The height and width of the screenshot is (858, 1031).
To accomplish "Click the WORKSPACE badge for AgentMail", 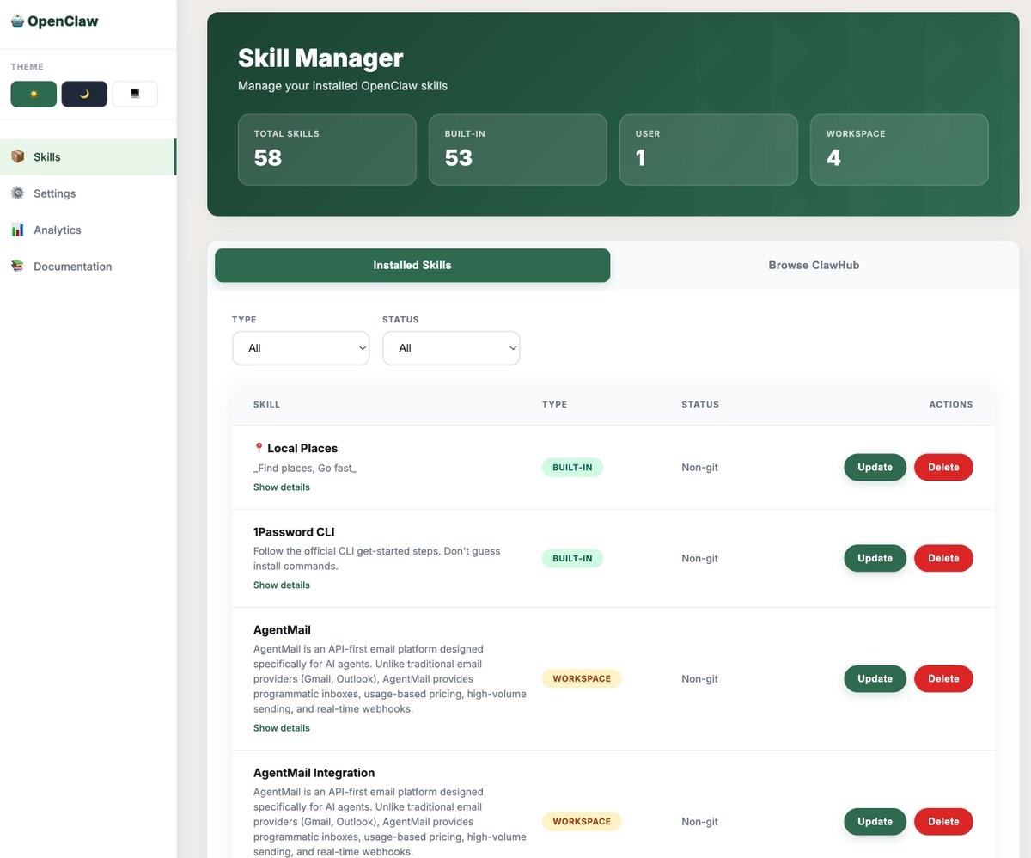I will (x=582, y=679).
